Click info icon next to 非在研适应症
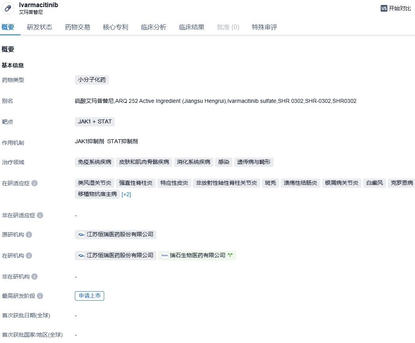The image size is (415, 343). point(40,215)
